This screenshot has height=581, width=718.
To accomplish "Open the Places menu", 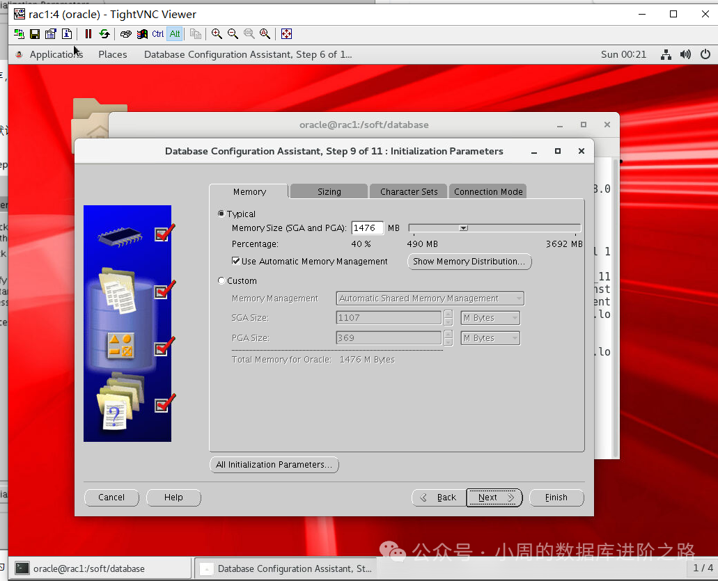I will 113,54.
